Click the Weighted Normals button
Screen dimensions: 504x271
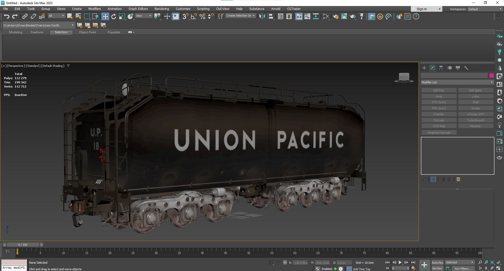pyautogui.click(x=439, y=133)
